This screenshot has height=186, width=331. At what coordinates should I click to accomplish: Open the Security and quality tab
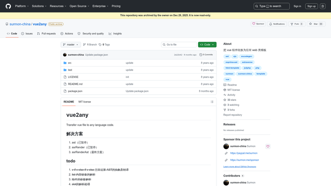(91, 33)
